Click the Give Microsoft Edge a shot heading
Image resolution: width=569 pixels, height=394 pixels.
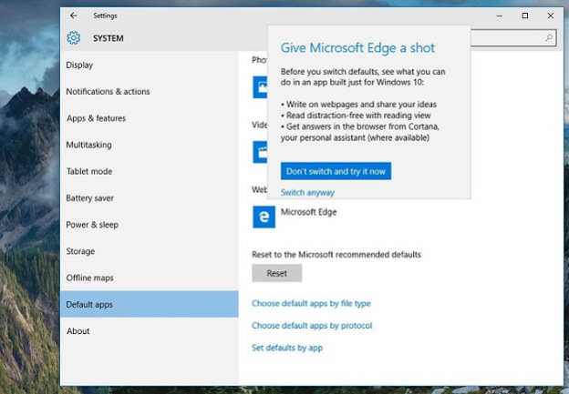[x=357, y=48]
